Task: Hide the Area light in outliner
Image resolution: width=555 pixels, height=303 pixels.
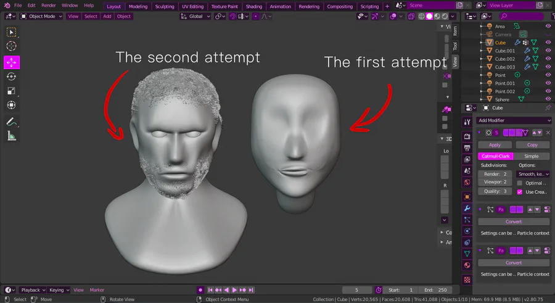Action: (548, 26)
